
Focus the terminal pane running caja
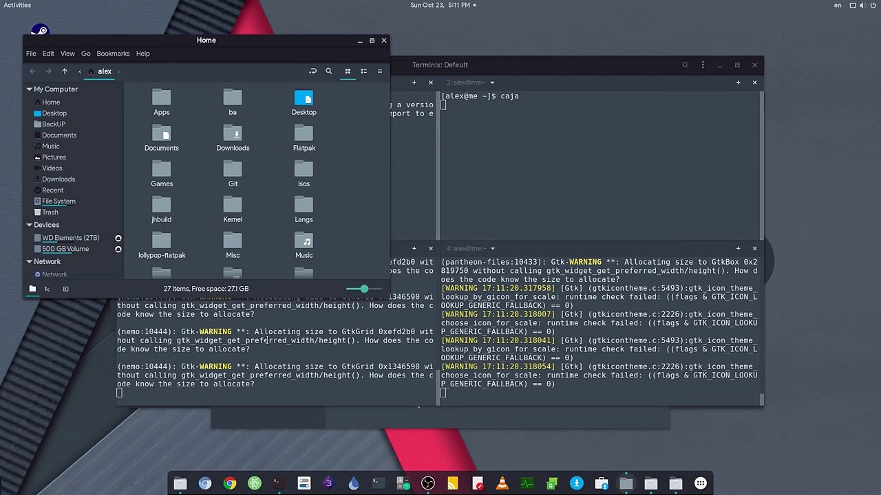click(x=599, y=165)
